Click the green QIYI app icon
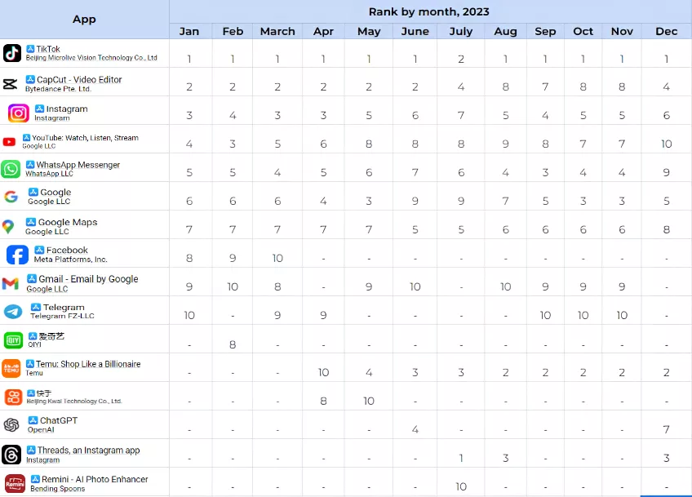The height and width of the screenshot is (497, 692). [13, 340]
